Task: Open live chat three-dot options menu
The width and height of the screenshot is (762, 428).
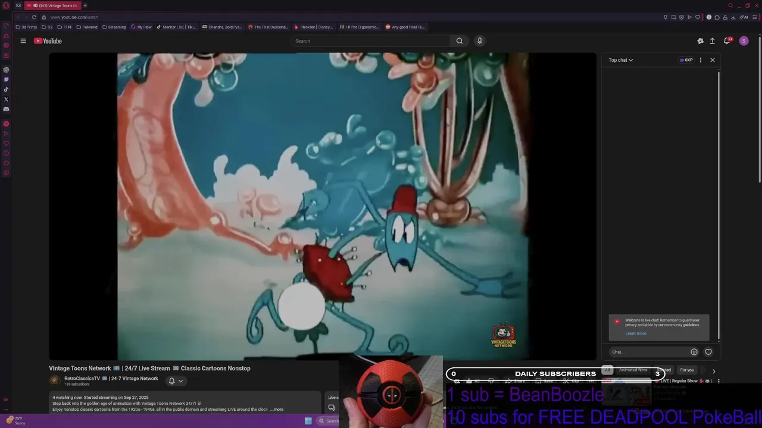Action: coord(700,60)
